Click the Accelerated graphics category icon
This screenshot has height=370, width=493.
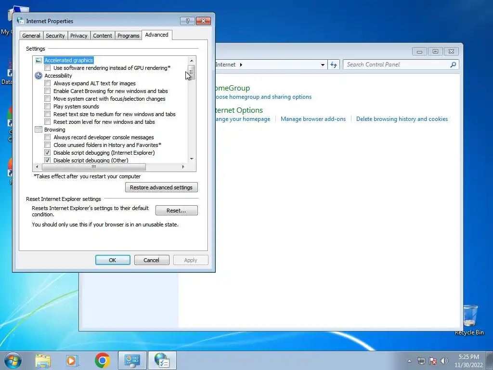pyautogui.click(x=39, y=60)
